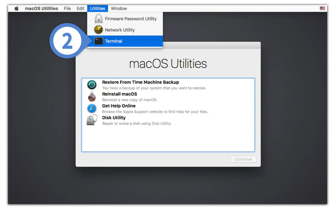Open the File menu
This screenshot has width=335, height=209.
coord(67,8)
